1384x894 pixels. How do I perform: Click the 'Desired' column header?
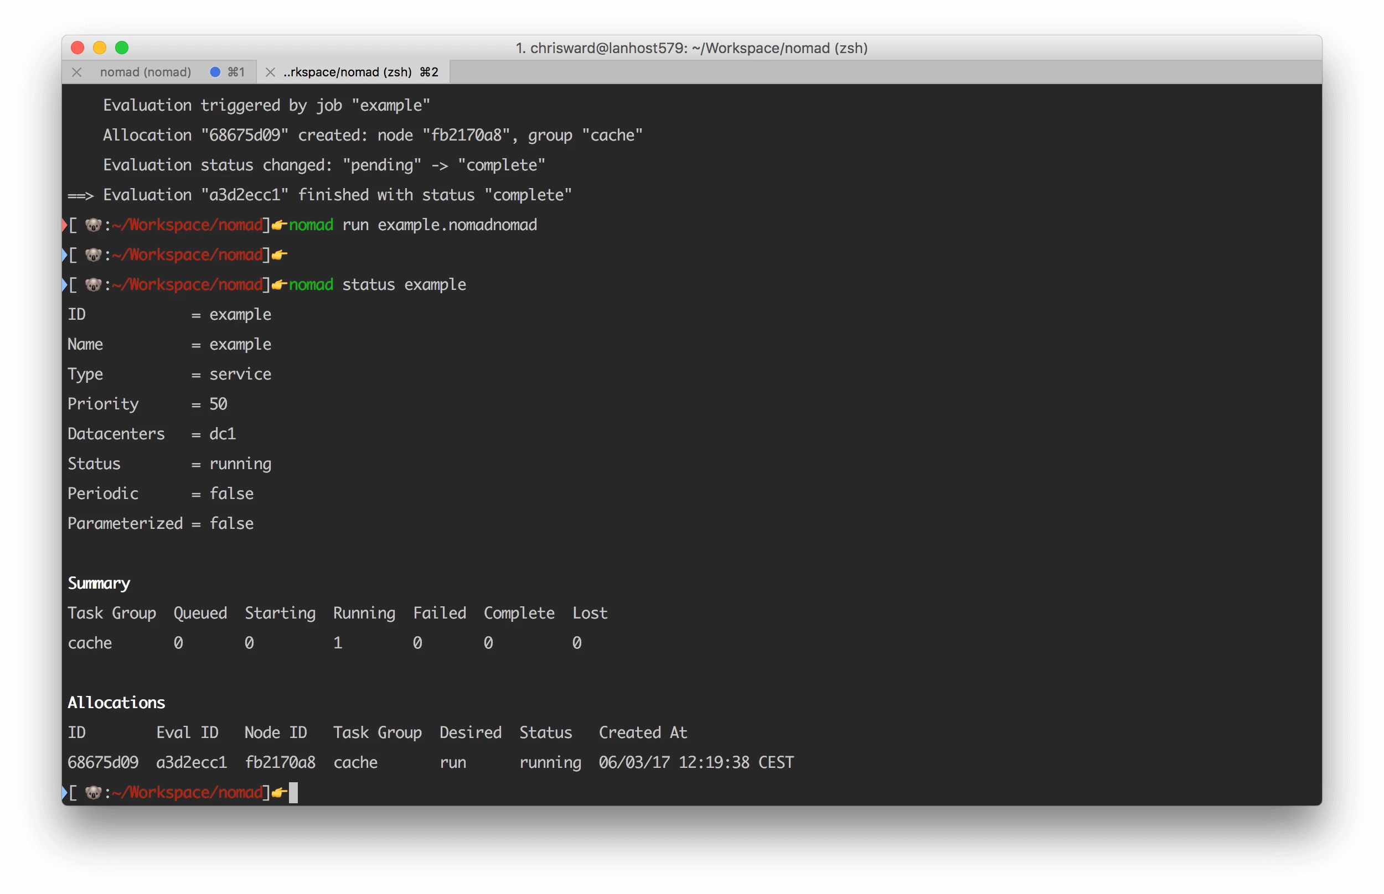(471, 732)
